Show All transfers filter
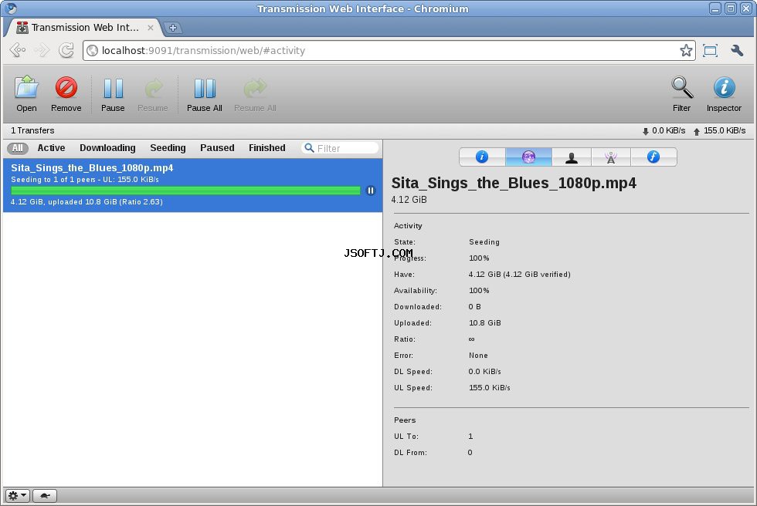The height and width of the screenshot is (506, 757). (x=17, y=148)
